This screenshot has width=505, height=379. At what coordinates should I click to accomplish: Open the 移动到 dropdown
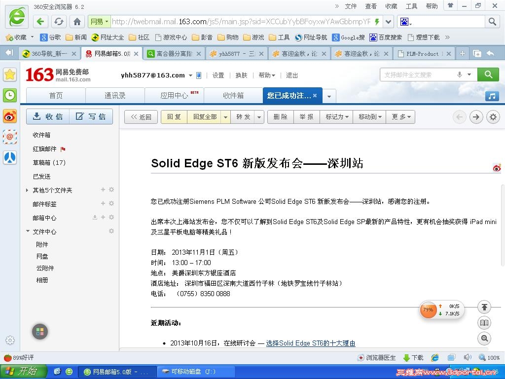370,117
